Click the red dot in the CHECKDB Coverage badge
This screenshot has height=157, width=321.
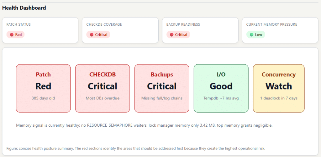coord(92,35)
